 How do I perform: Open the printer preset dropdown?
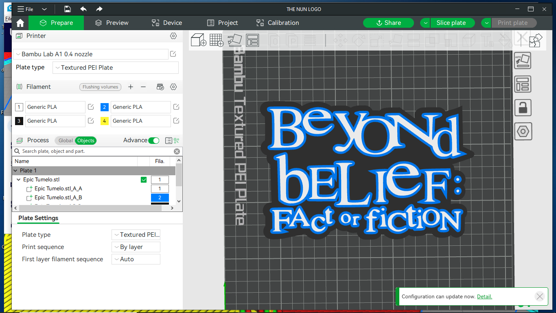pyautogui.click(x=91, y=54)
